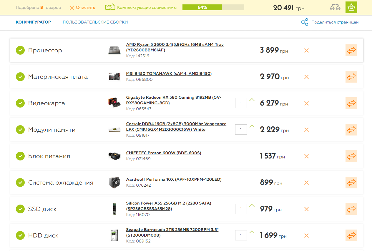Open Silicon Power A55 256GB link
The width and height of the screenshot is (372, 251).
click(x=169, y=206)
